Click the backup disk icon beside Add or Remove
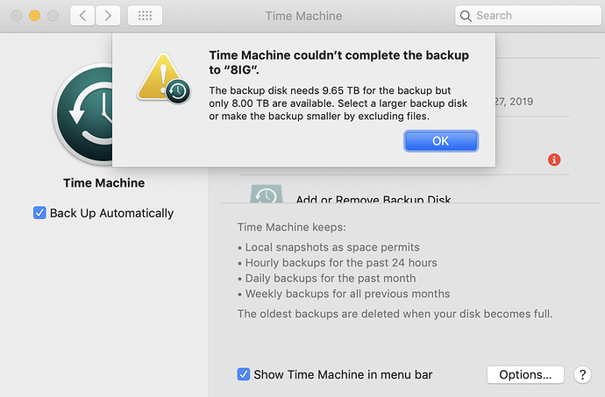Viewport: 605px width, 397px height. pyautogui.click(x=267, y=194)
